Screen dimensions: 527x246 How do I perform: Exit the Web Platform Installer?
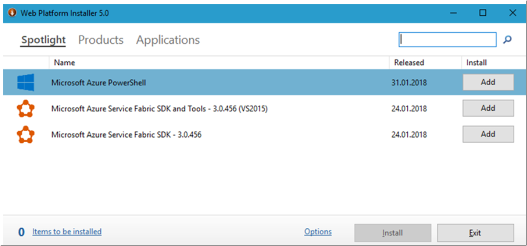(476, 233)
